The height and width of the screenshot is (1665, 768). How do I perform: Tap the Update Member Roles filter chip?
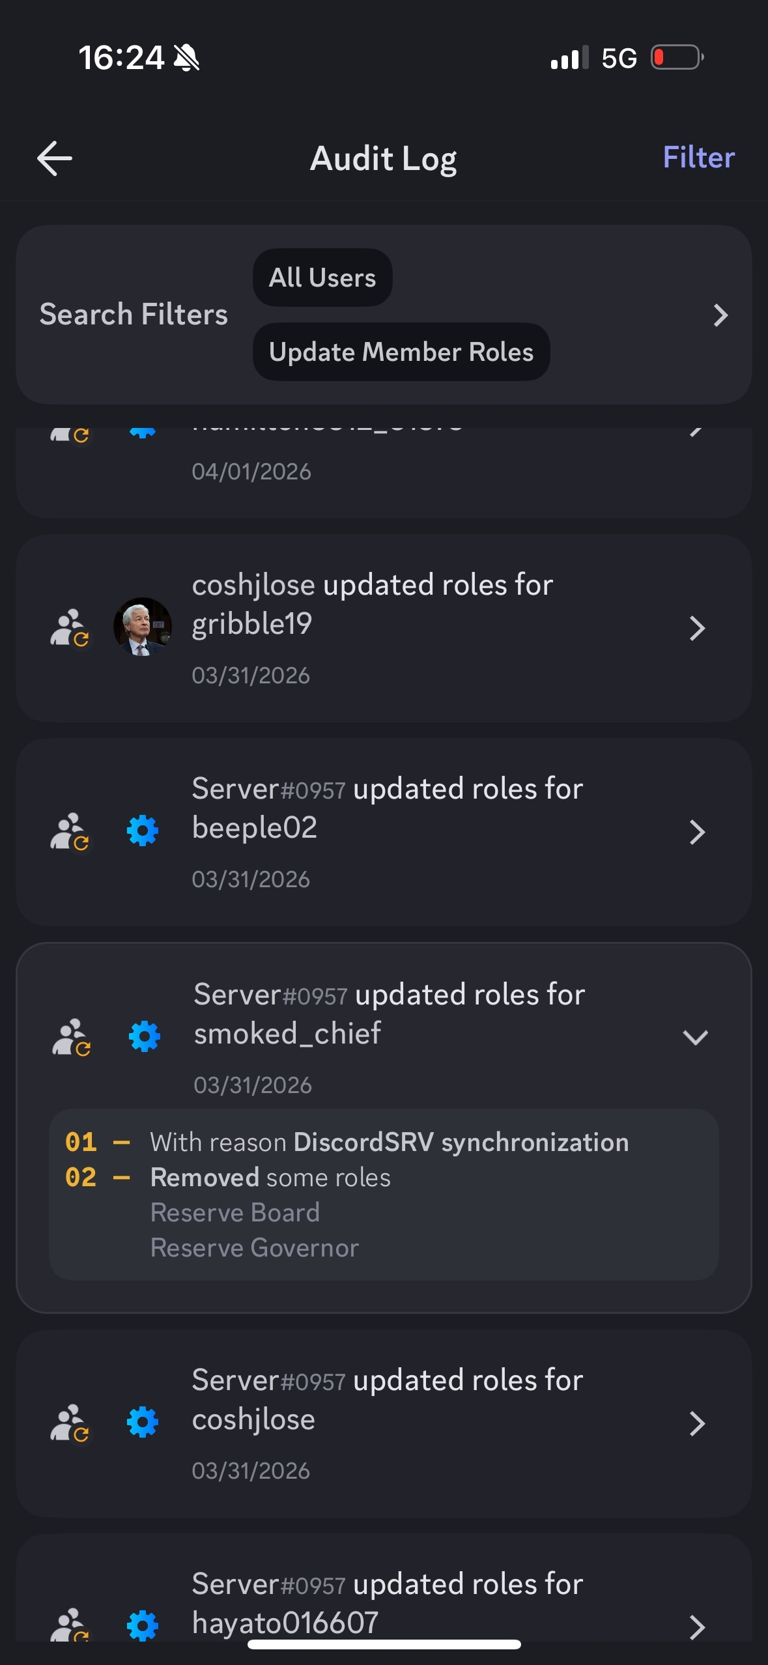[401, 352]
